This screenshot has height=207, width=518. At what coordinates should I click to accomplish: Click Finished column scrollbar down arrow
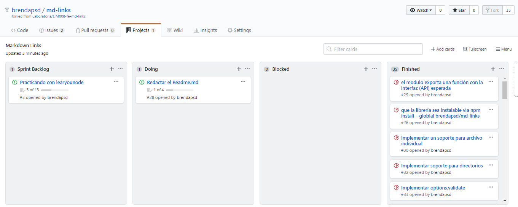(x=505, y=201)
